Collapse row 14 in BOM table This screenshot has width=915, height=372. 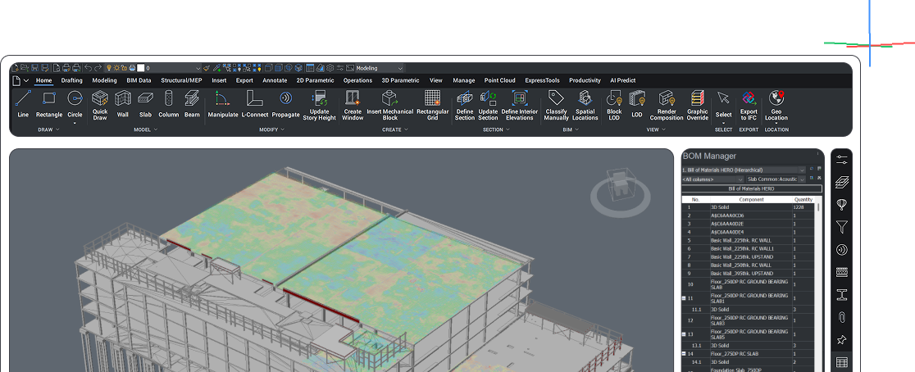[x=684, y=353]
